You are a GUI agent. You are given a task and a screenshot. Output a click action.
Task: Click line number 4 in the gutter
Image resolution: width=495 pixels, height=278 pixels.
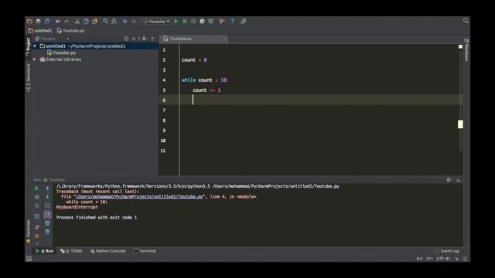click(x=164, y=80)
